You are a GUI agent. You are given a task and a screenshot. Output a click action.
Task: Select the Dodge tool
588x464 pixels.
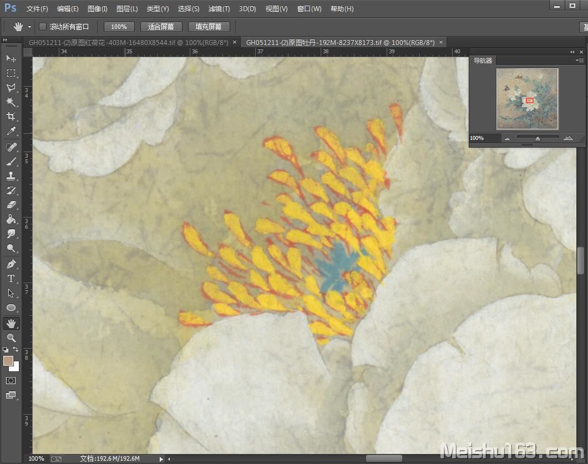11,248
